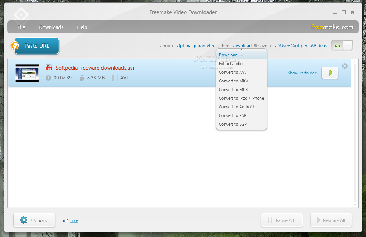
Task: Remove the download item with X icon
Action: pos(344,66)
